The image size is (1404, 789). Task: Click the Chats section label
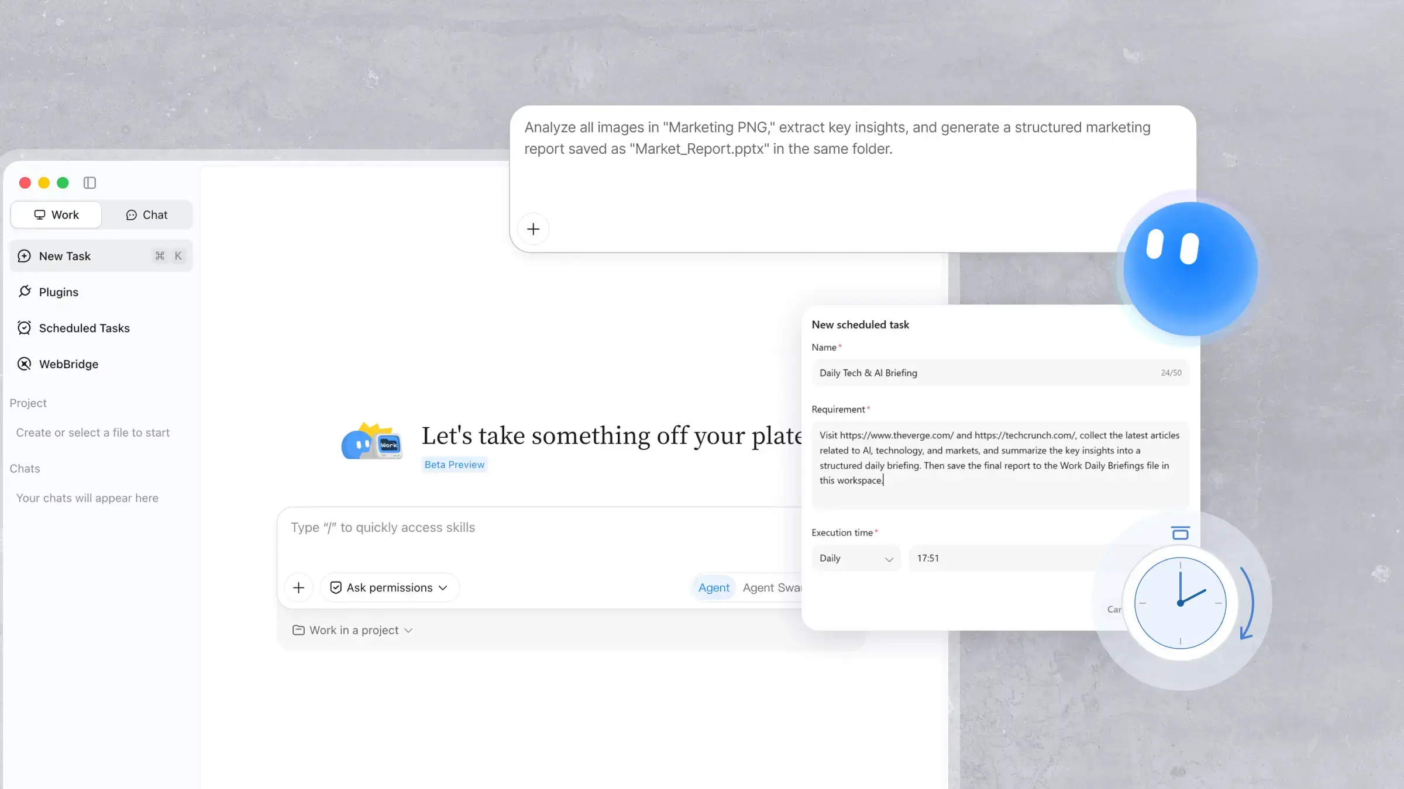coord(25,469)
